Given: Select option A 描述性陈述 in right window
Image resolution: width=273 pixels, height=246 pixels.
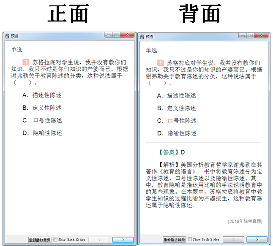Looking at the screenshot, I should click(x=176, y=96).
